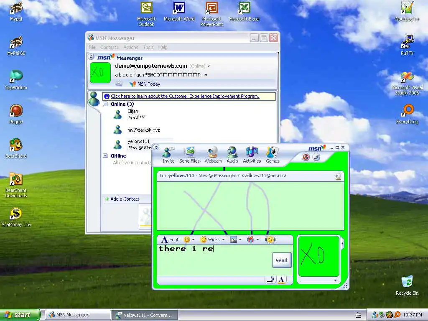Click the handwriting mode pen icon
This screenshot has width=428, height=321.
click(270, 279)
